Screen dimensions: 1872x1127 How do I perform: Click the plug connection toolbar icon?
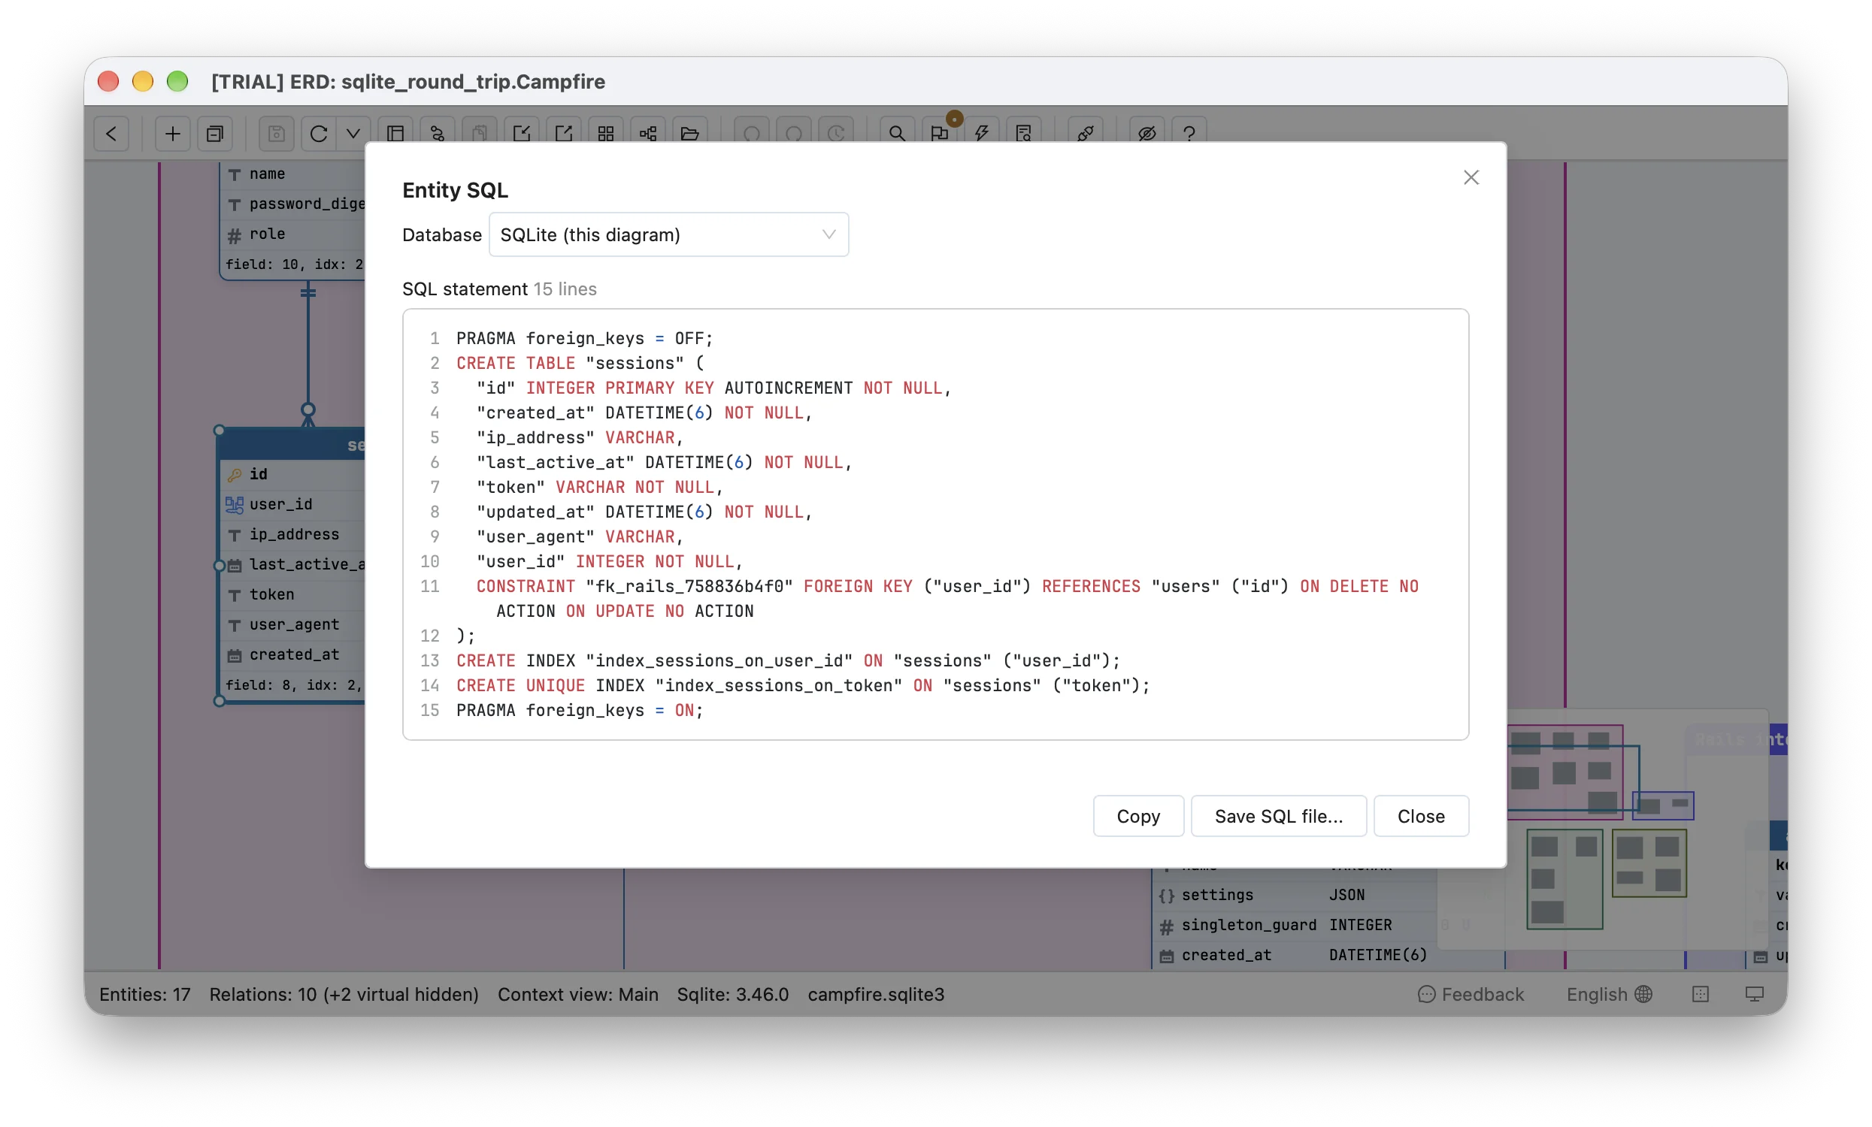point(1086,134)
